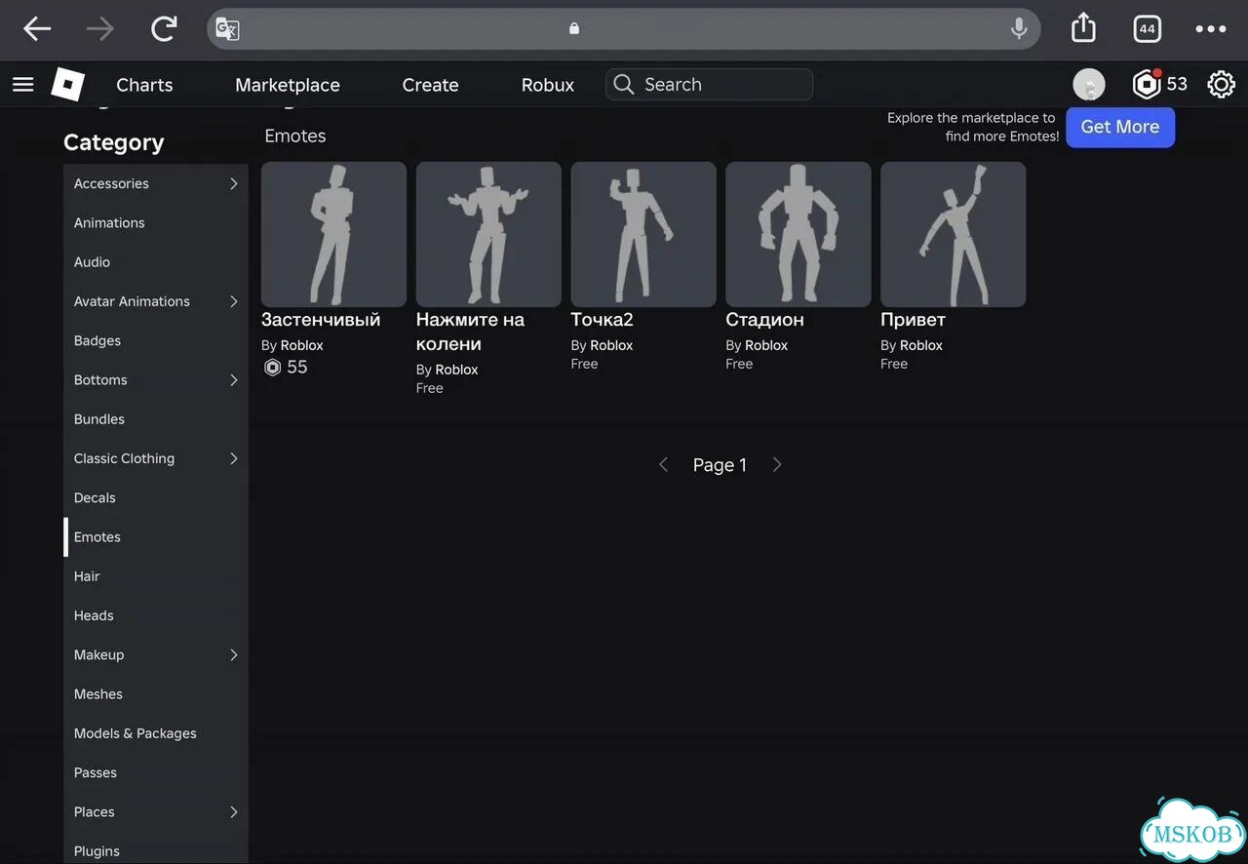Expand the Makeup category chevron
The height and width of the screenshot is (864, 1248).
click(234, 655)
